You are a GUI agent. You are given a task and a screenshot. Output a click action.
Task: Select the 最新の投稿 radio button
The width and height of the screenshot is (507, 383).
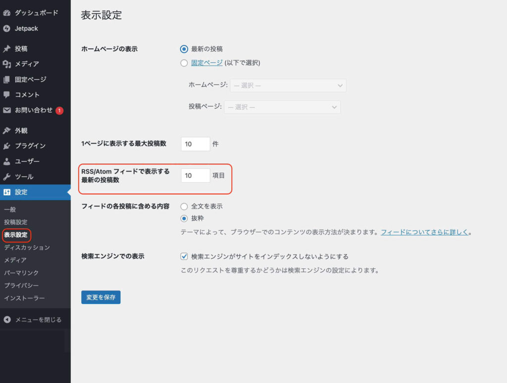coord(184,49)
